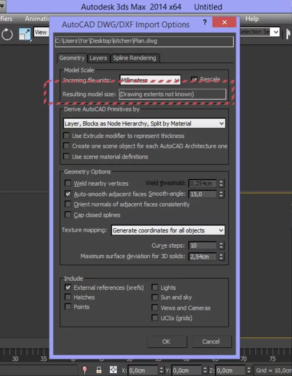Click Y coordinate field in status bar

coord(187,370)
